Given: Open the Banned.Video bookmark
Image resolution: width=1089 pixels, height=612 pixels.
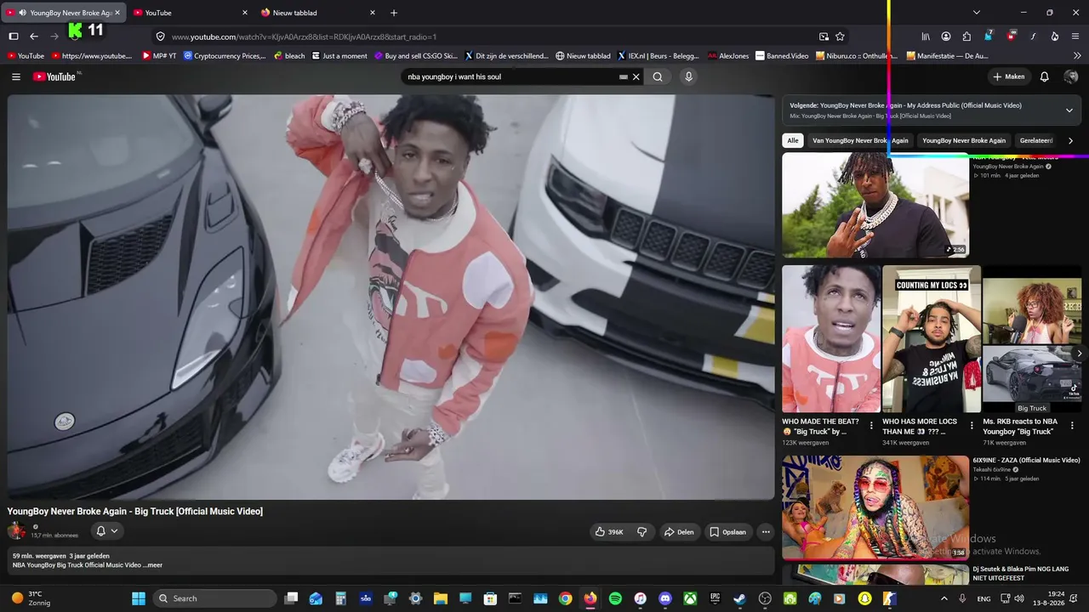Looking at the screenshot, I should 782,56.
